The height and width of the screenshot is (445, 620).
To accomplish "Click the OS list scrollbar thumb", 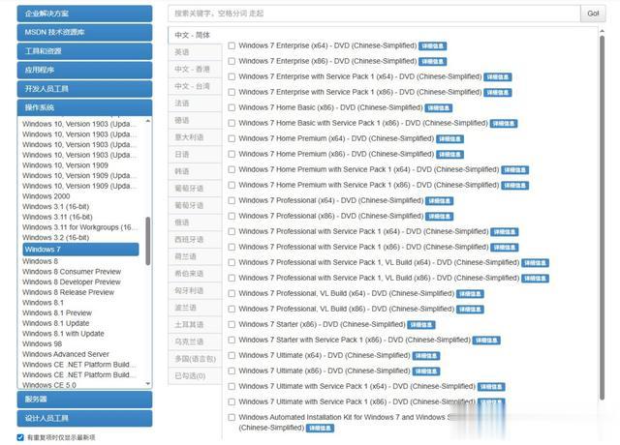I will 148,241.
